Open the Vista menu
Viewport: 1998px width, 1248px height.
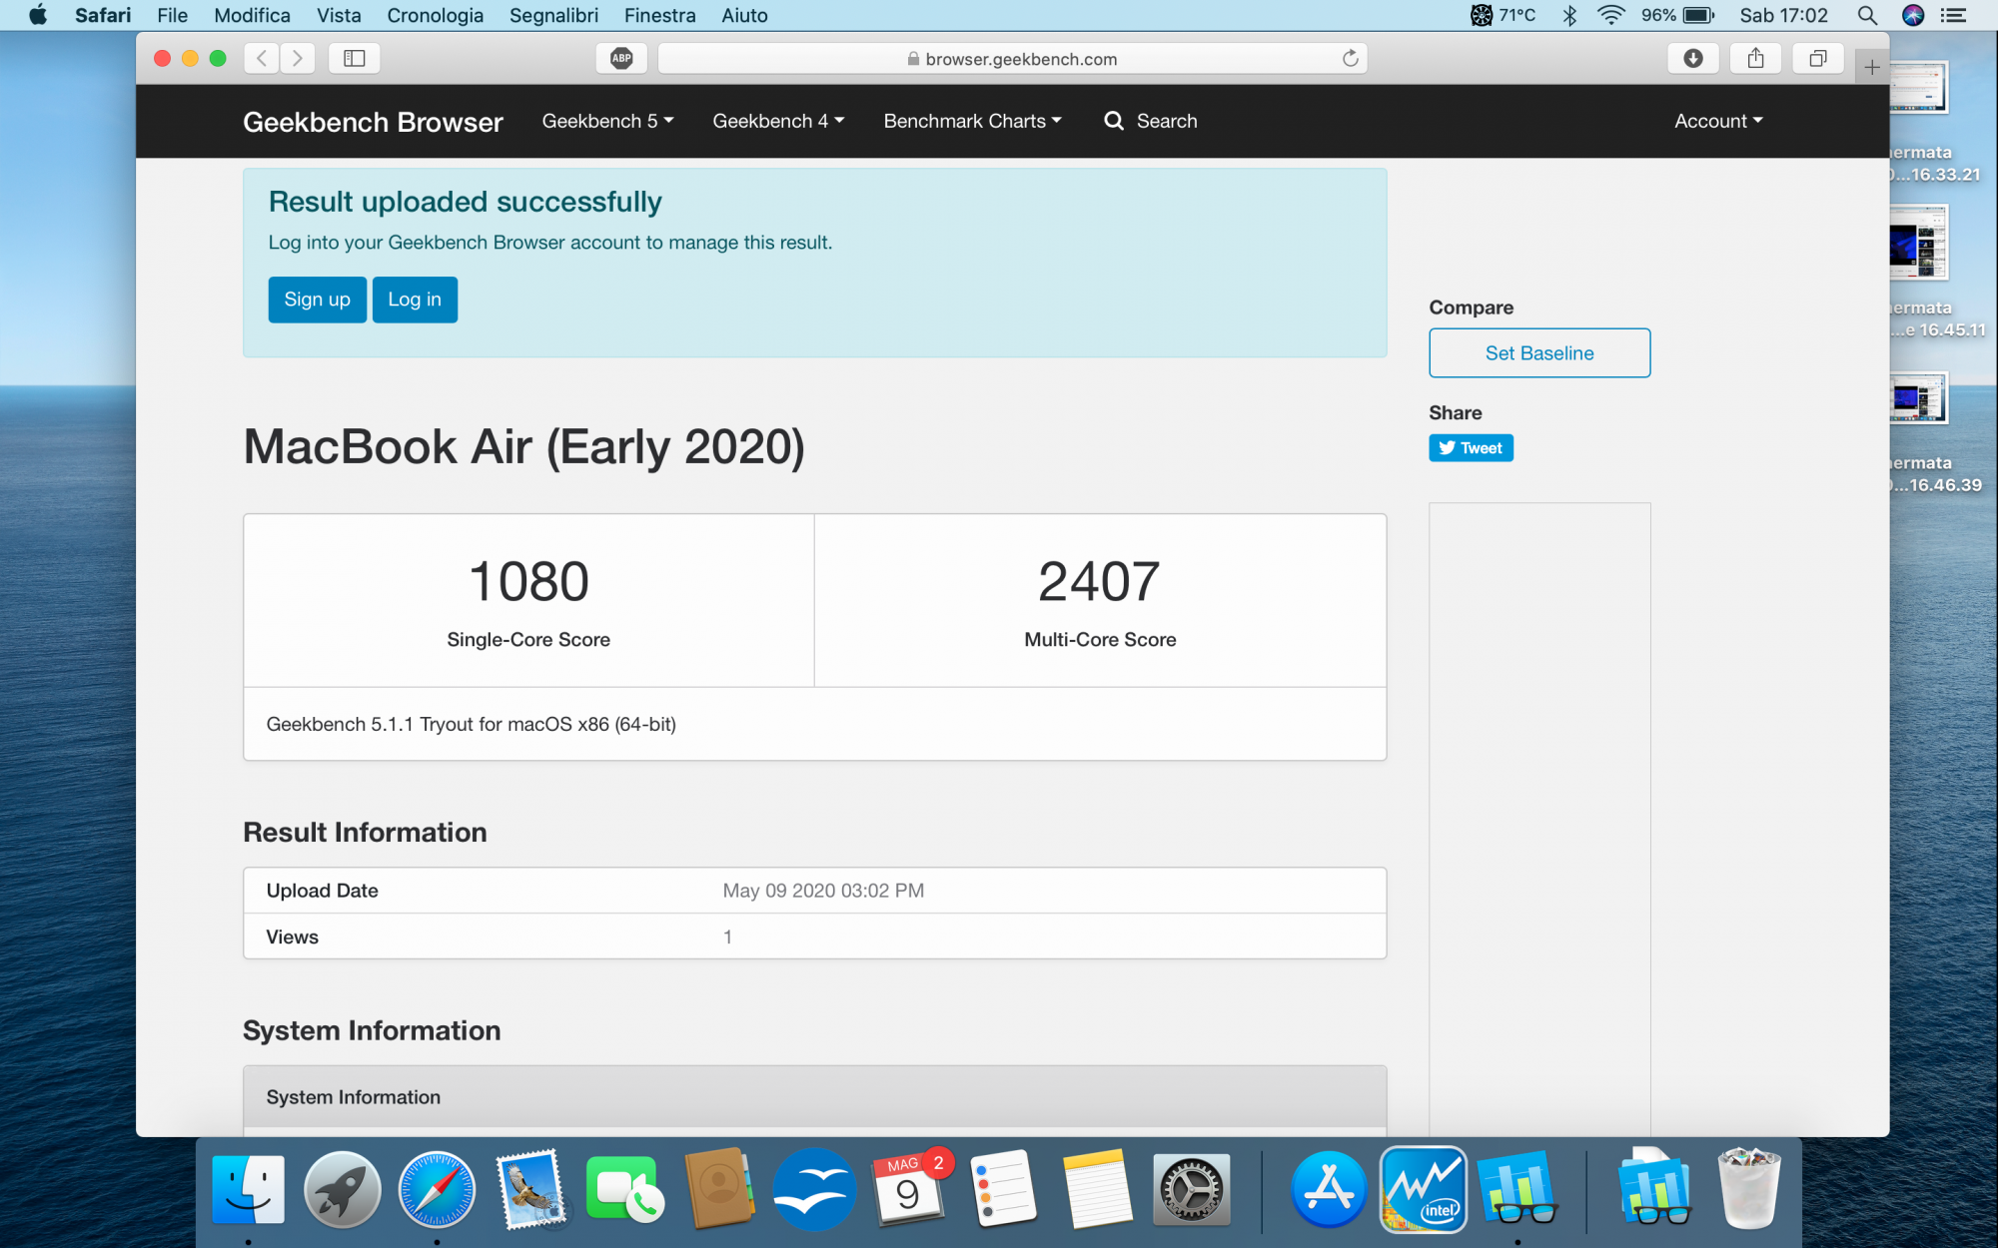[x=339, y=15]
